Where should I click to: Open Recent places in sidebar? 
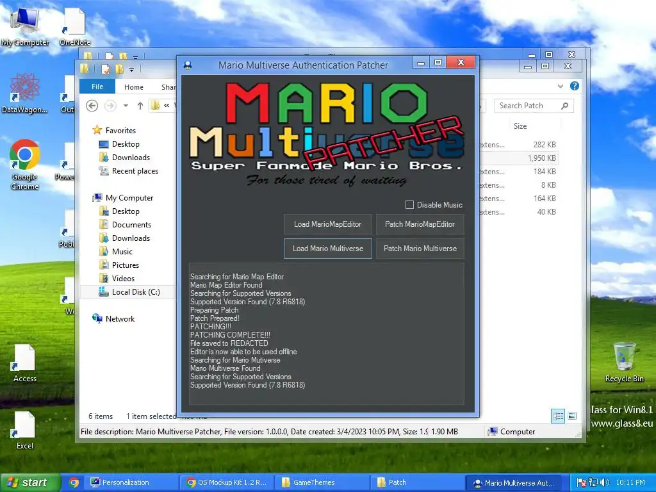(135, 170)
